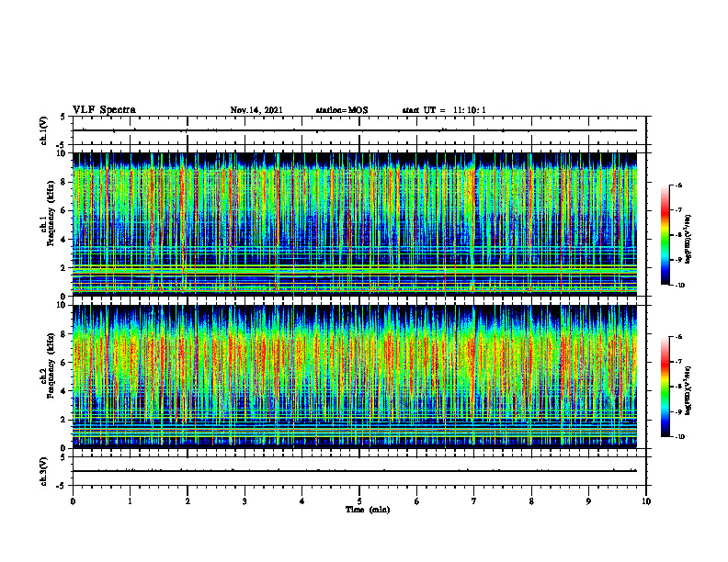Click the "Time (min)" x-axis label

[x=368, y=510]
